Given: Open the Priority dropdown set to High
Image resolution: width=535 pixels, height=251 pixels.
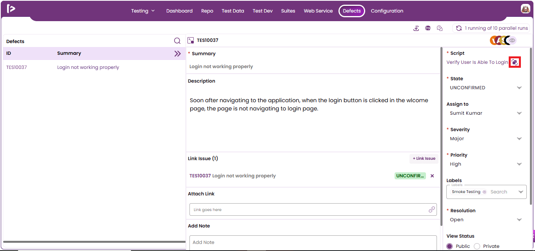Looking at the screenshot, I should pos(486,164).
